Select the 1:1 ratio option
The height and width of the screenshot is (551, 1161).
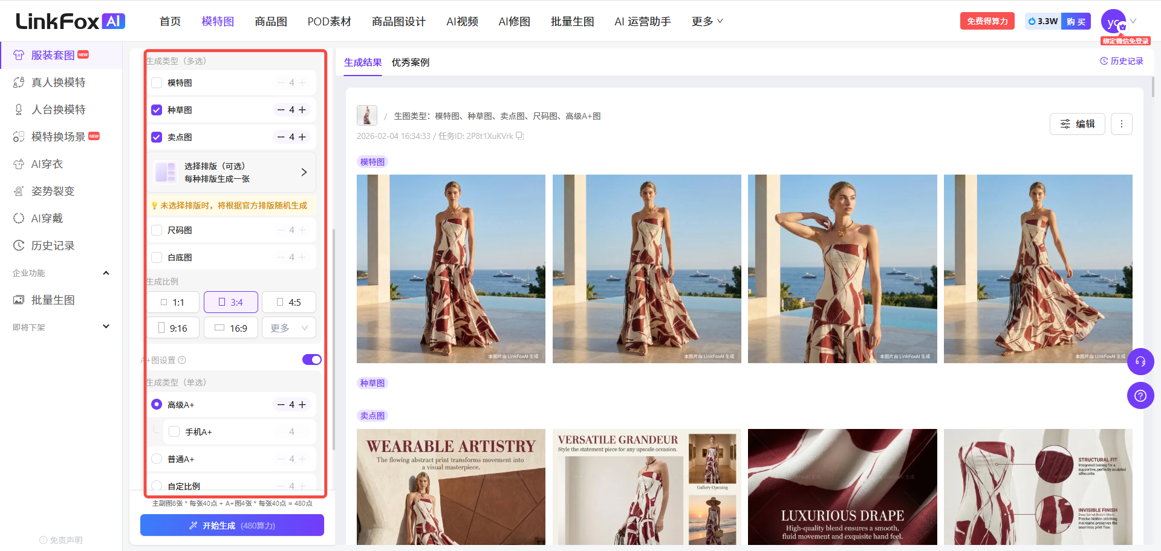point(172,302)
